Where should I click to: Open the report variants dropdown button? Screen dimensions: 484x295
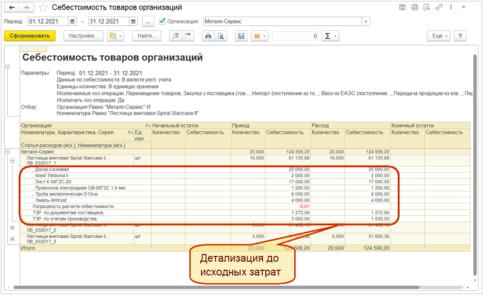(x=115, y=36)
